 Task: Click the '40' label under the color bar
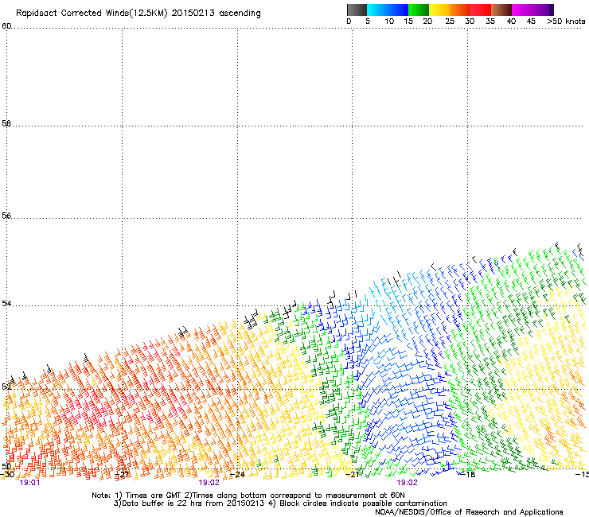pos(511,21)
